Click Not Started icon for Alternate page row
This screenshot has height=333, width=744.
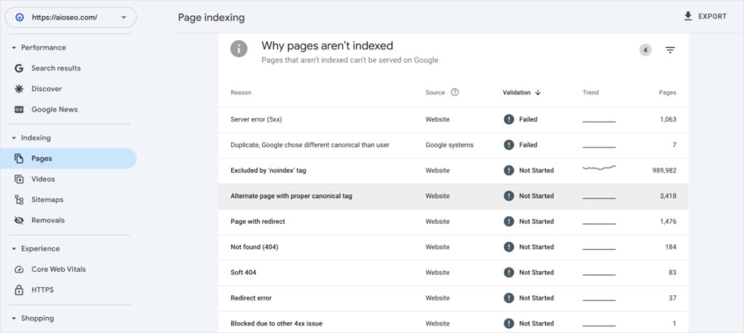(x=509, y=196)
